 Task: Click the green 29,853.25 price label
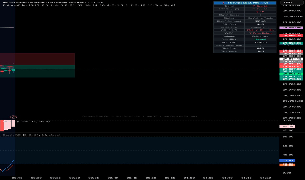tap(291, 43)
